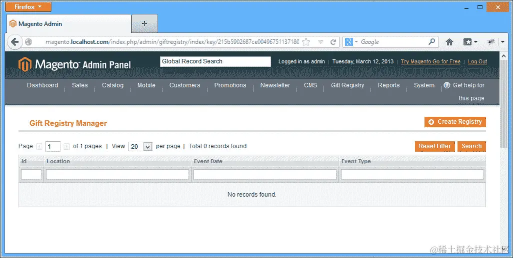Screen dimensions: 513x258
Task: Click the browser back arrow button
Action: (14, 42)
